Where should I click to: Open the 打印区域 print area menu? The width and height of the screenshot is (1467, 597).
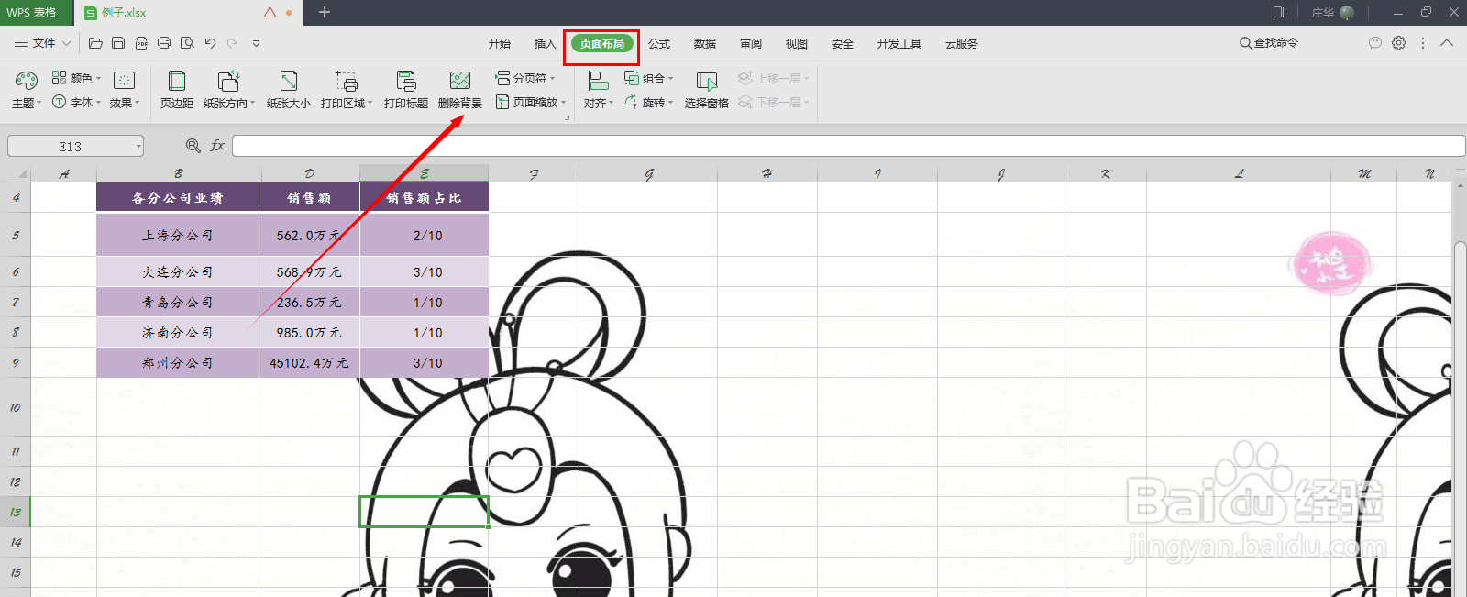tap(347, 90)
